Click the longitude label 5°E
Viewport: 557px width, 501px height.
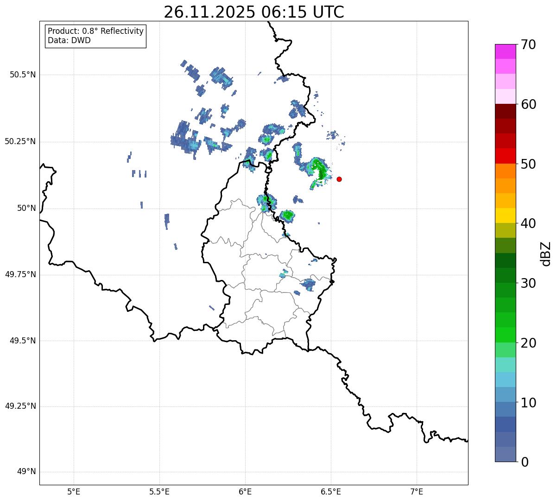click(74, 492)
